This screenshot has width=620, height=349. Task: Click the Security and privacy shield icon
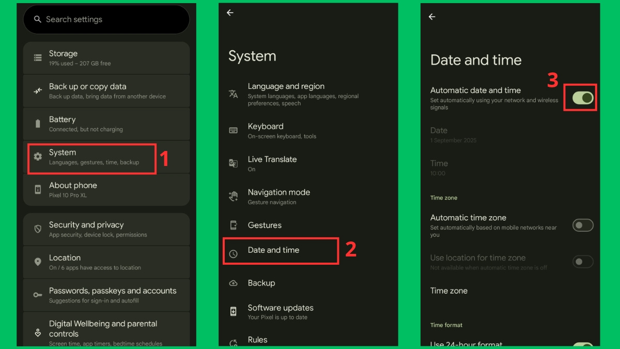(38, 229)
